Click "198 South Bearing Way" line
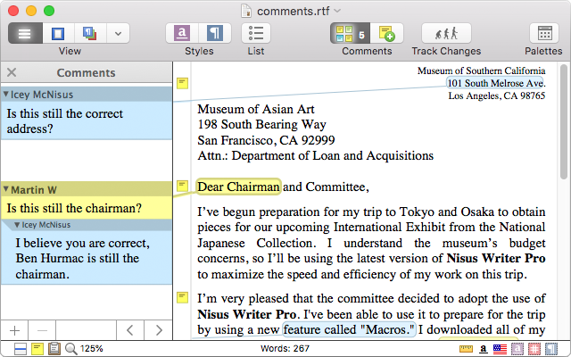571x357 pixels. tap(261, 125)
